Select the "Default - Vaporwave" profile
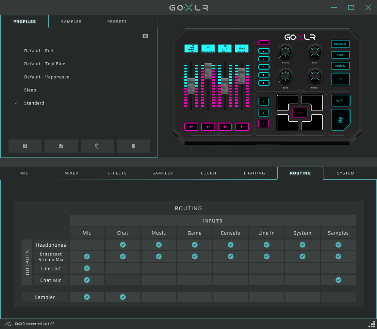The height and width of the screenshot is (329, 377). 47,77
